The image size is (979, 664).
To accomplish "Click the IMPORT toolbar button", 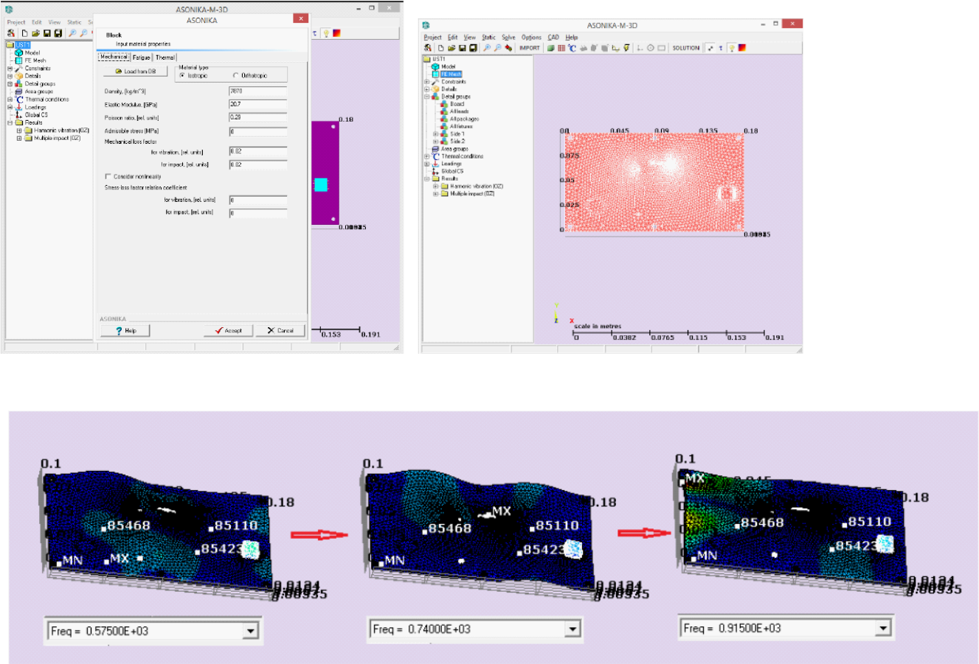I will pos(529,48).
